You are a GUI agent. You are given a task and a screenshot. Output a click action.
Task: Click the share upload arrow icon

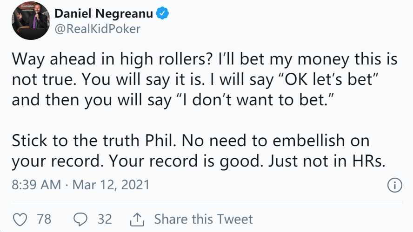click(137, 219)
